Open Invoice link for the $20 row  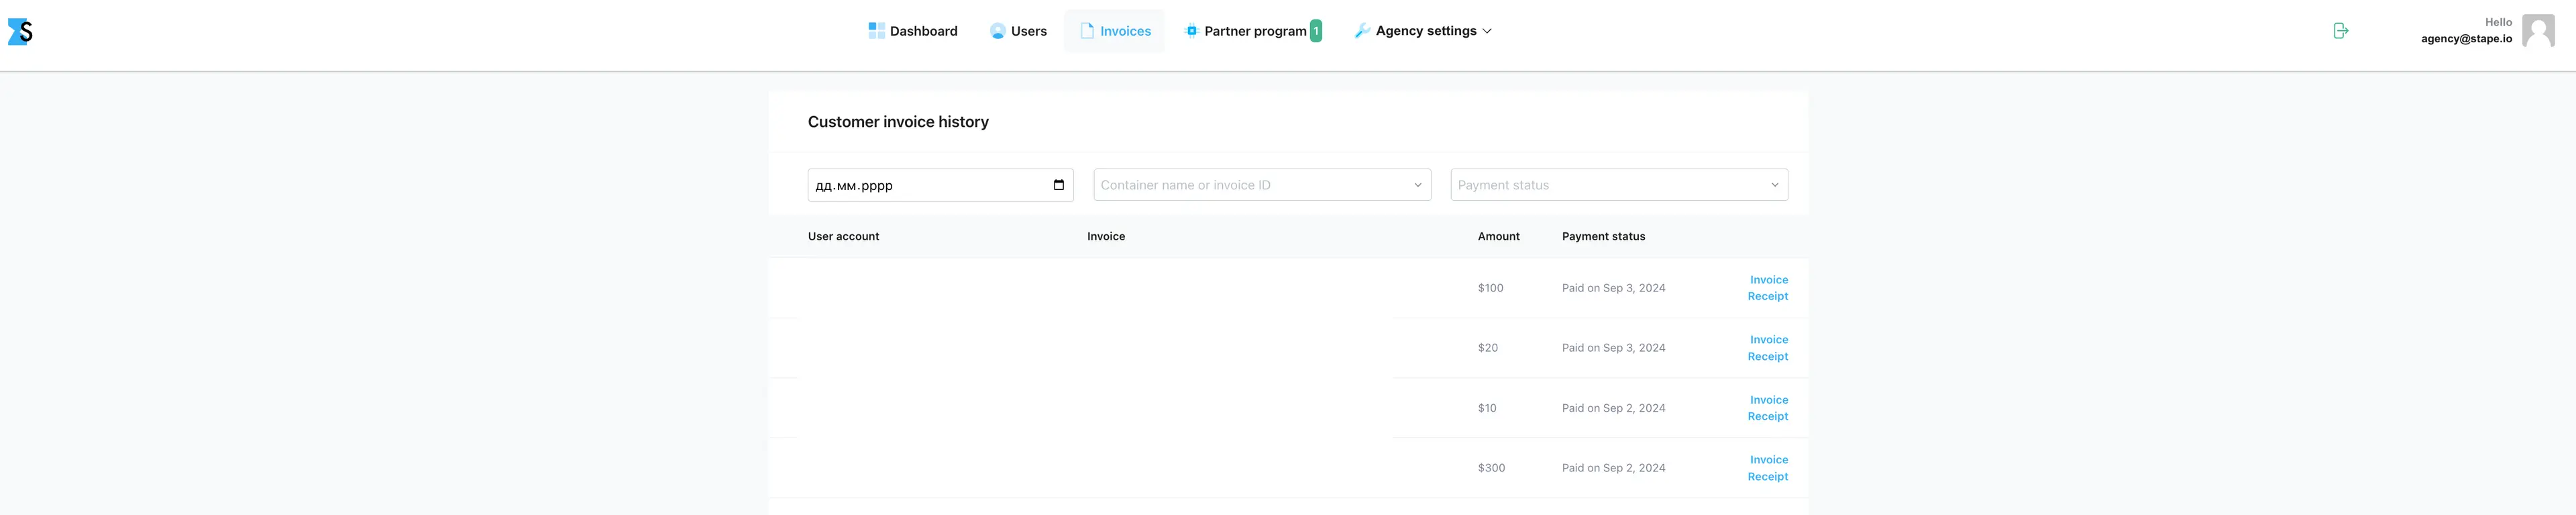point(1769,340)
